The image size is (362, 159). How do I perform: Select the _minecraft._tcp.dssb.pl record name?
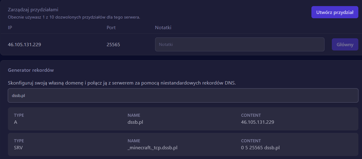(152, 148)
